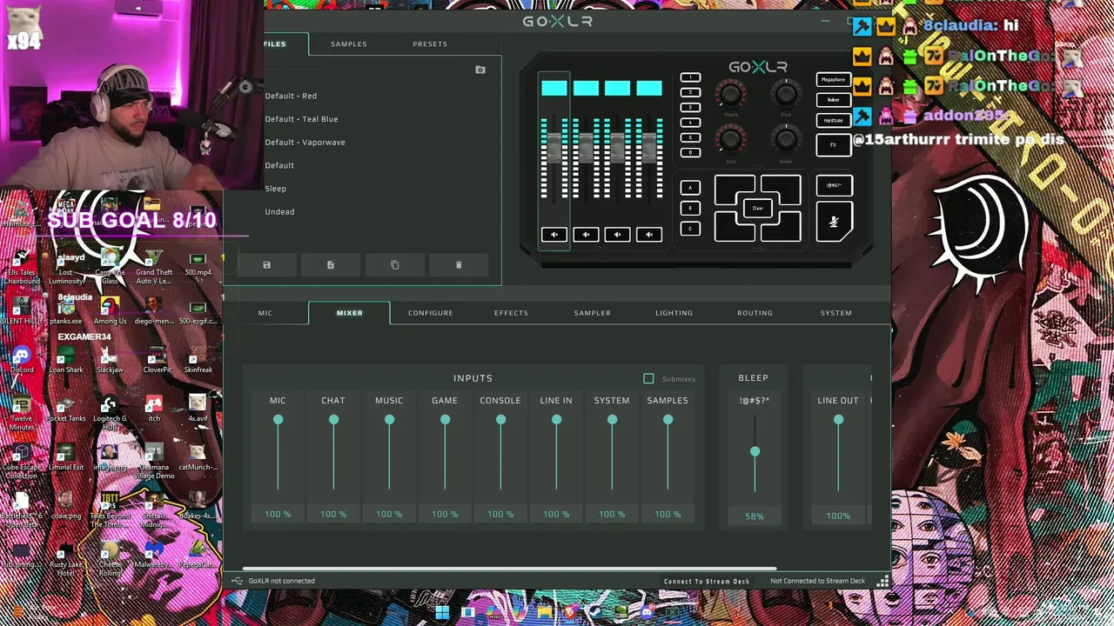Select the Sleep profile
This screenshot has height=626, width=1114.
tap(276, 189)
